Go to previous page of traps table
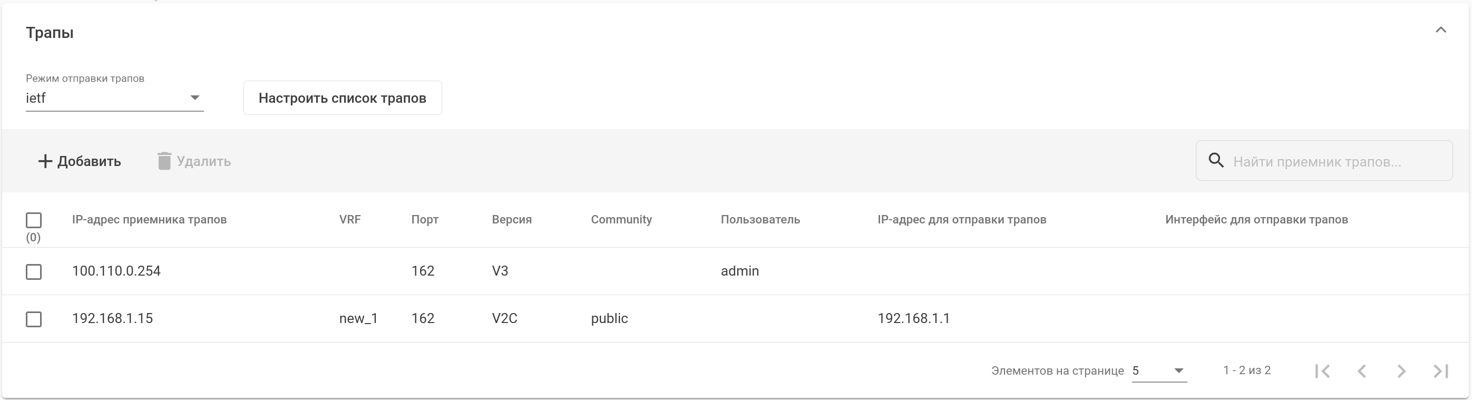This screenshot has width=1472, height=400. [1362, 372]
